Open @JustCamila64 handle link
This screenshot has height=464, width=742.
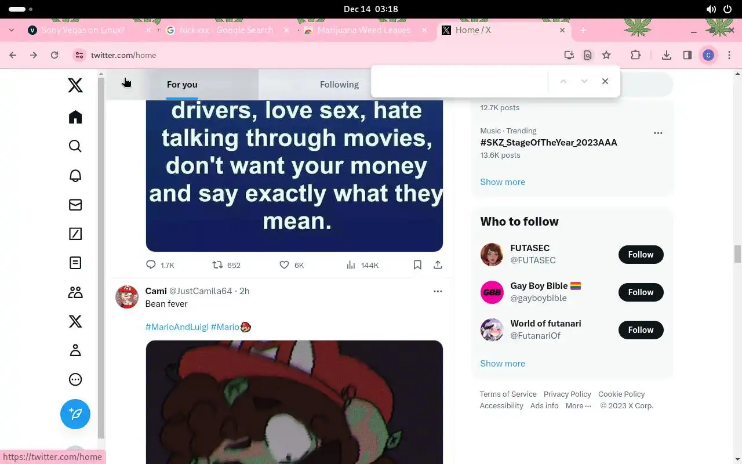click(201, 291)
